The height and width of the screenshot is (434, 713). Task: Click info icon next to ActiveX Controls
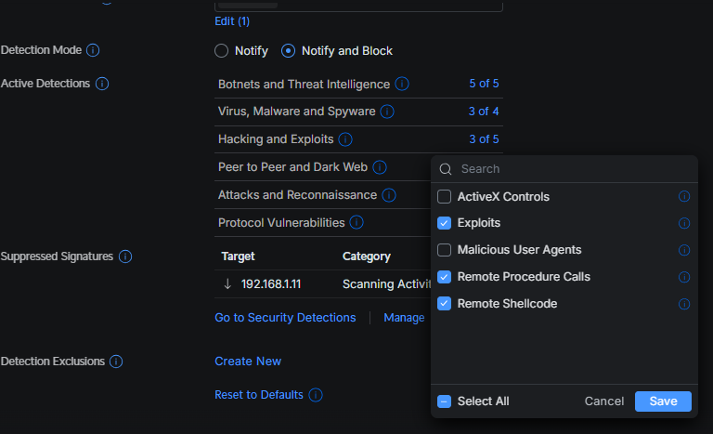[x=684, y=197]
